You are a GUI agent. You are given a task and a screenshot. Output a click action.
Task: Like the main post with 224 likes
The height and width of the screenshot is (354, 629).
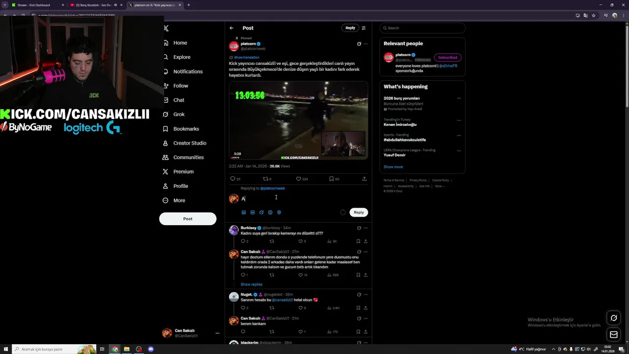coord(302,179)
